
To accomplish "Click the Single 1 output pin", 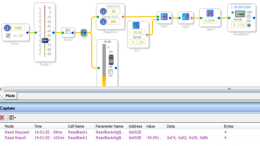I will tap(53, 33).
